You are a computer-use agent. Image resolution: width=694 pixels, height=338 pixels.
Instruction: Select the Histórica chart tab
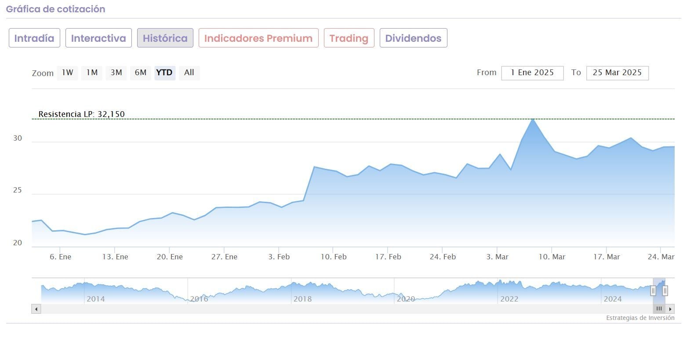point(165,38)
